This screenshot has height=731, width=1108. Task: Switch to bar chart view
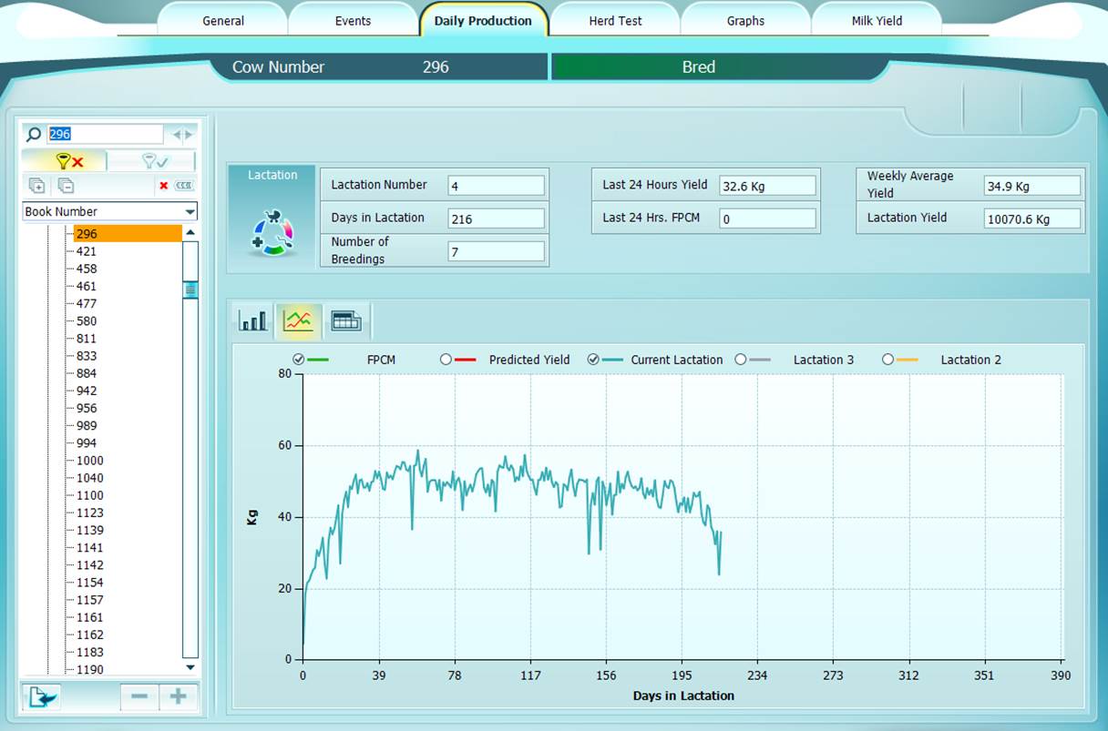pos(252,320)
